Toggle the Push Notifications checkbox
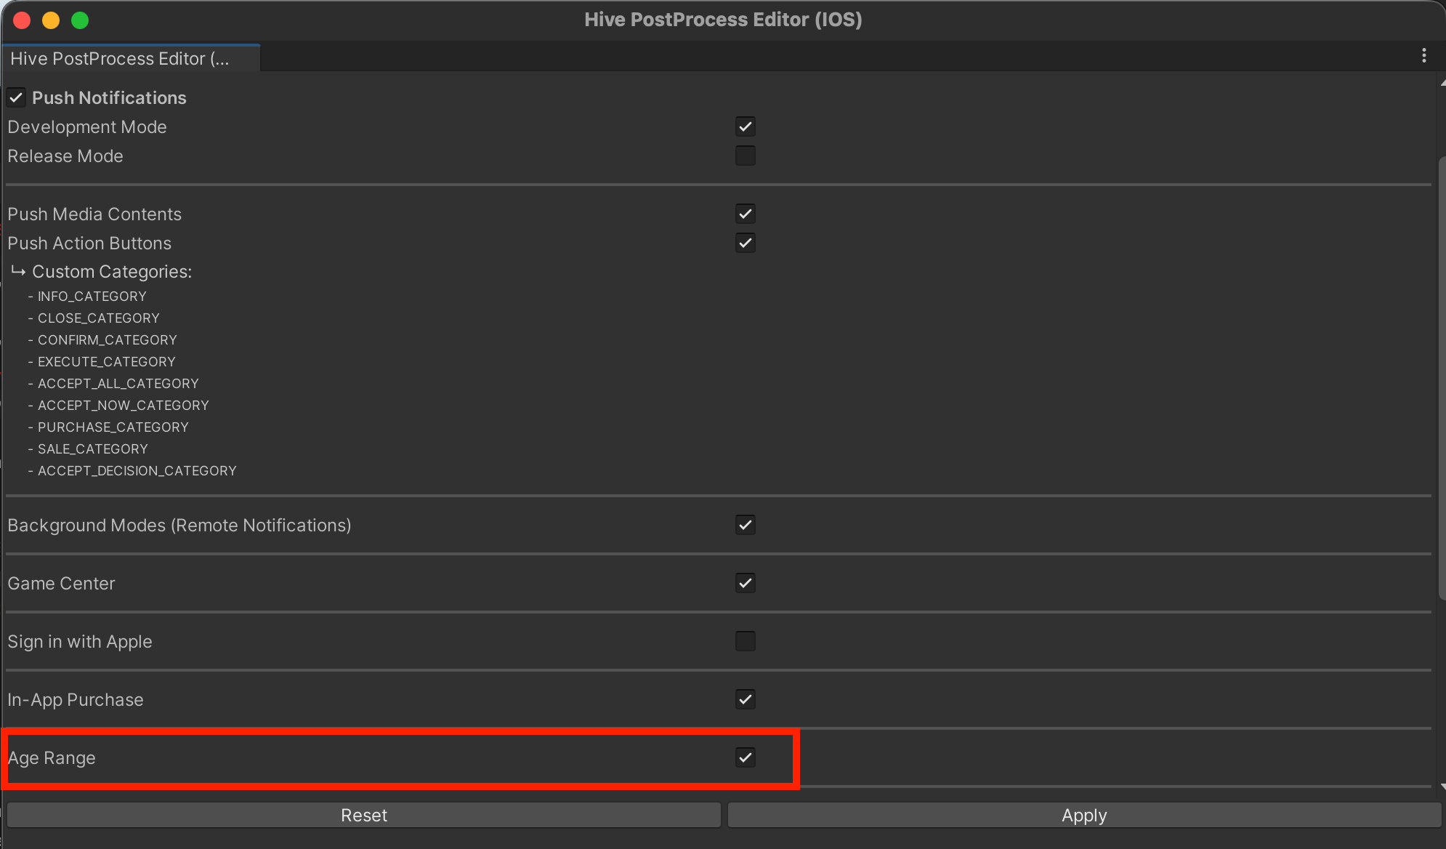The height and width of the screenshot is (849, 1446). coord(17,97)
